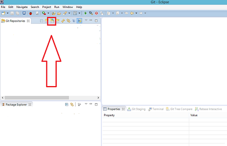Click the gear External Tools run icon
This screenshot has height=146, width=227.
tap(91, 13)
